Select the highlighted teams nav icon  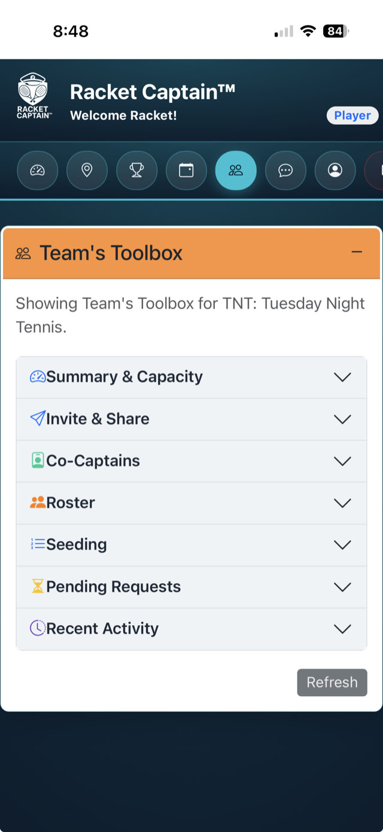tap(236, 170)
